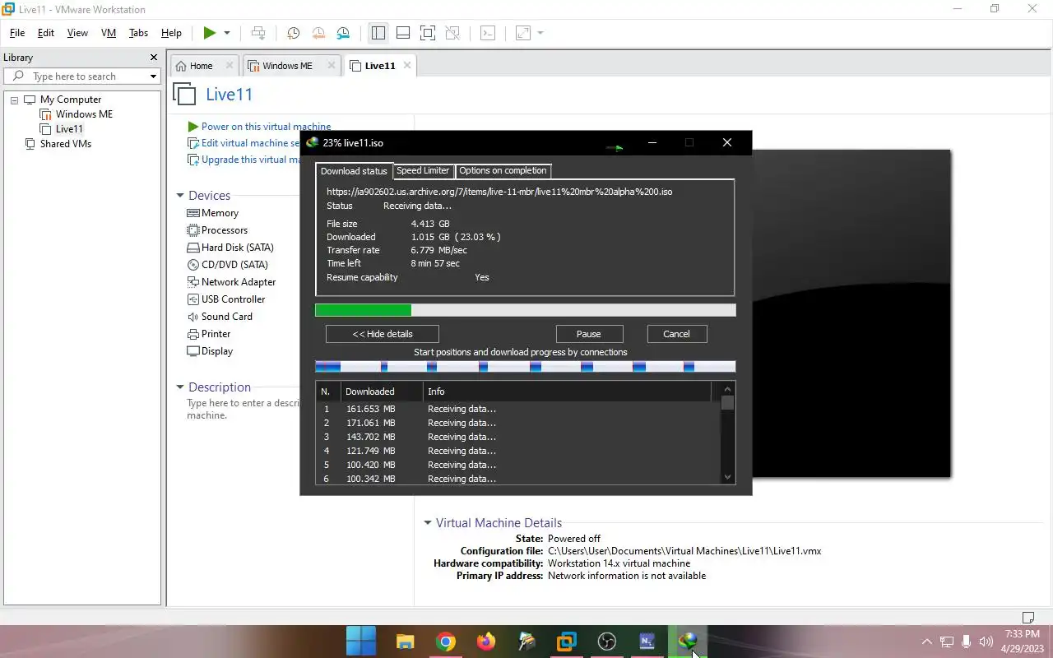Select Windows ME in the library tree
The width and height of the screenshot is (1053, 658).
pyautogui.click(x=77, y=114)
